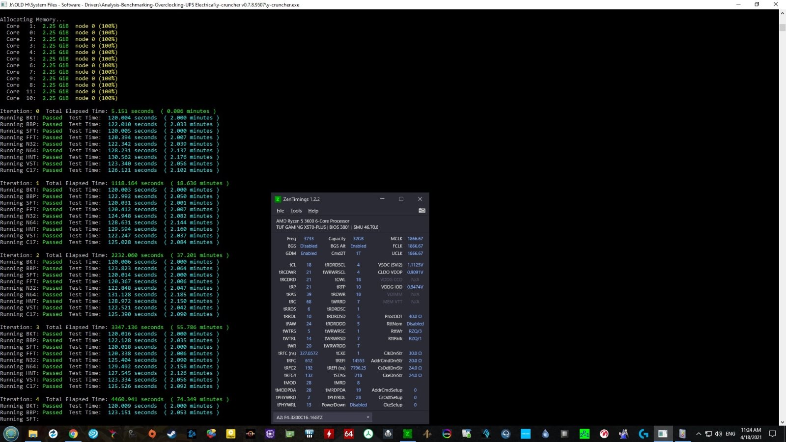
Task: Launch Origin from the taskbar
Action: coord(152,434)
